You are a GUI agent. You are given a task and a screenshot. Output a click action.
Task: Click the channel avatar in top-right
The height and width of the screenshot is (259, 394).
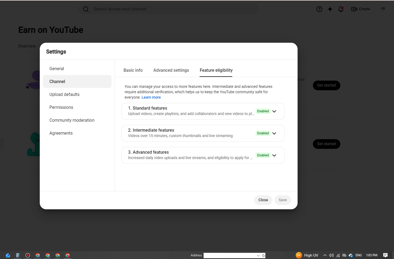click(383, 9)
